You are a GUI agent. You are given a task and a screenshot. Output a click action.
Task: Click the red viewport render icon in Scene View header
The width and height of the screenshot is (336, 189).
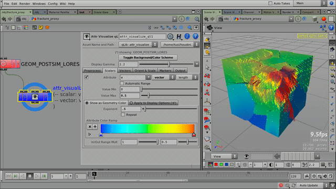tap(324, 19)
